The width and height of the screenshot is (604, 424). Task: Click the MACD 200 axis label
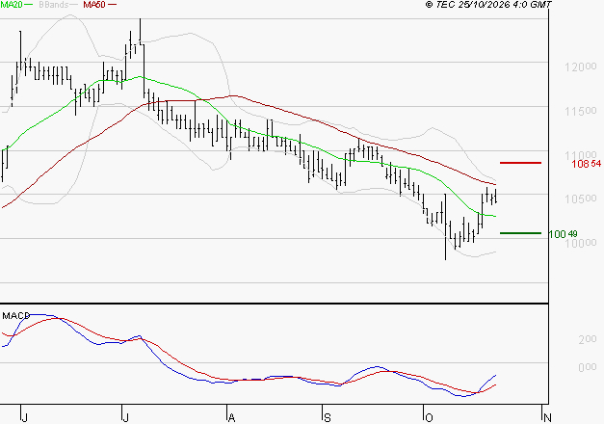point(588,339)
